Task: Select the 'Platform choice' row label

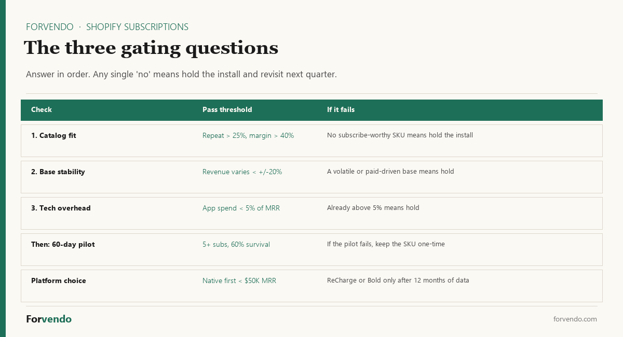Action: coord(59,280)
